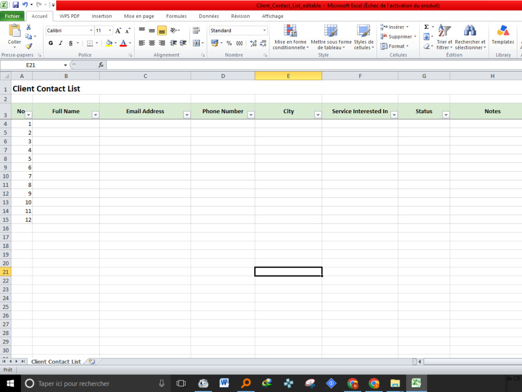Screen dimensions: 522x392
Task: Open the Status column filter dropdown
Action: pyautogui.click(x=446, y=115)
